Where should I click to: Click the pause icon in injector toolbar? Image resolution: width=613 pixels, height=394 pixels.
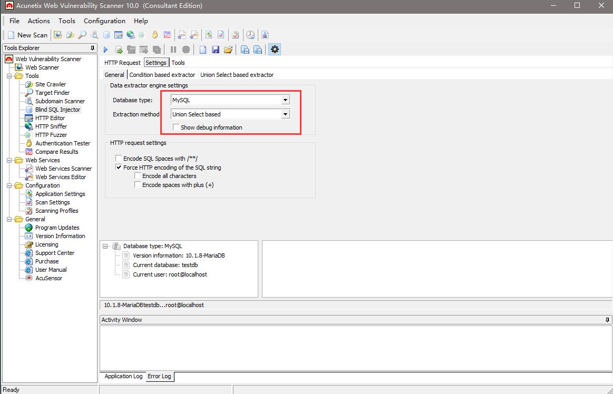click(173, 50)
